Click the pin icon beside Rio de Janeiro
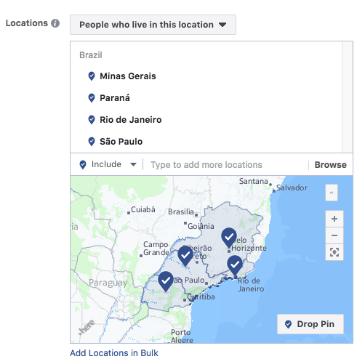The width and height of the screenshot is (357, 359). [92, 120]
